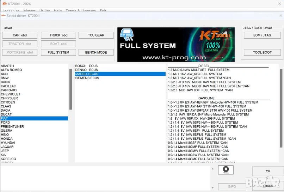
Task: Select BOSCH ECUS in manufacturer list
Action: click(x=86, y=66)
